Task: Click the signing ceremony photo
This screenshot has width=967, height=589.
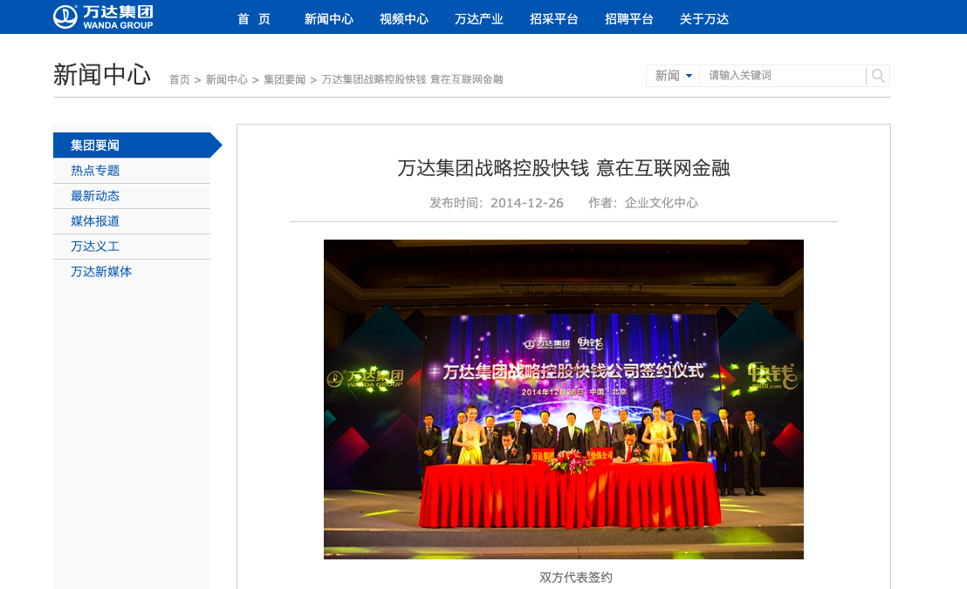Action: coord(564,399)
